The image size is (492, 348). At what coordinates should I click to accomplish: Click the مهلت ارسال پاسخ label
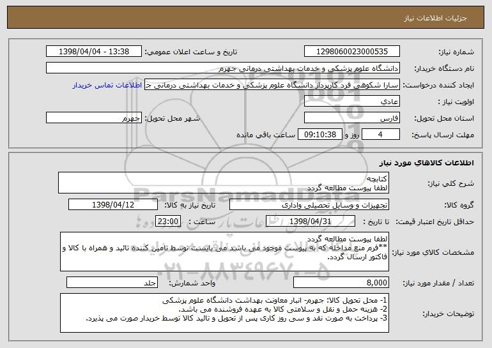tap(443, 135)
